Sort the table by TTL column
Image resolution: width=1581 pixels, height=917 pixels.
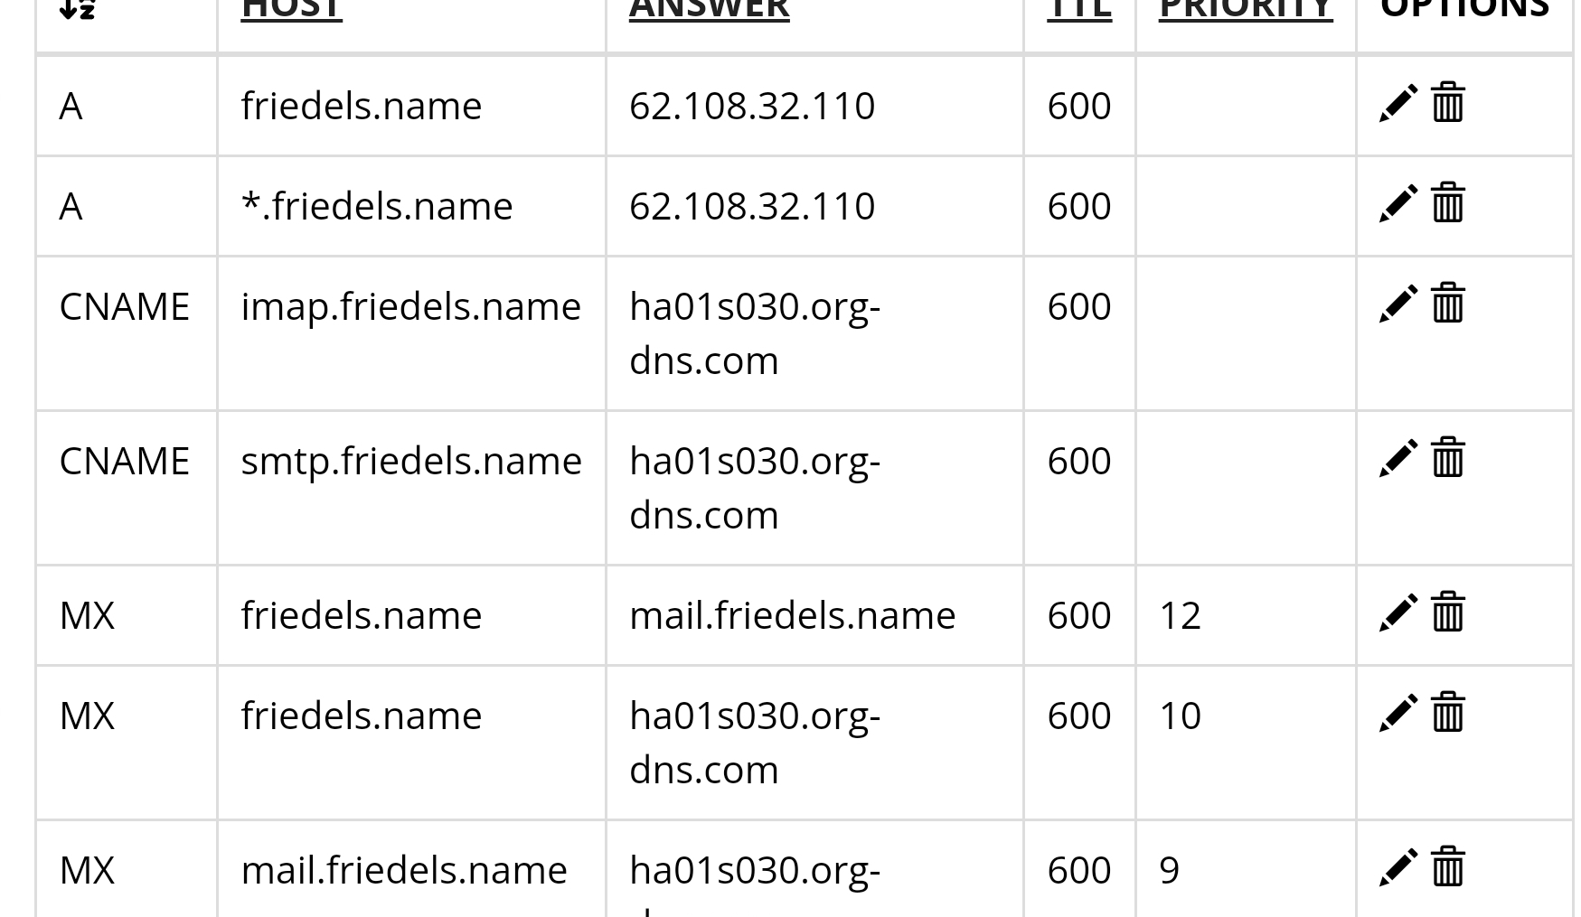(x=1079, y=9)
